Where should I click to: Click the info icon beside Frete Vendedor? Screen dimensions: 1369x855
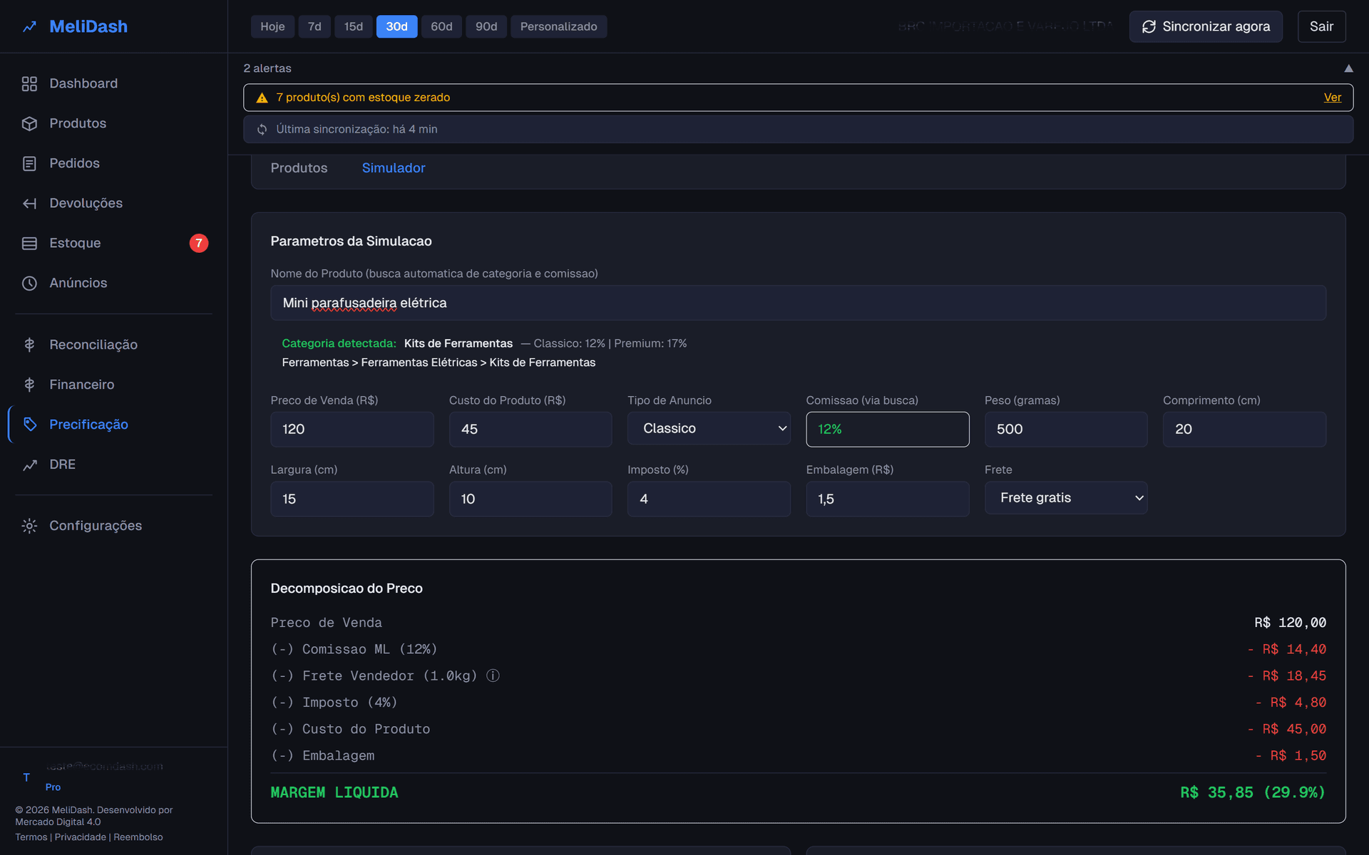493,675
